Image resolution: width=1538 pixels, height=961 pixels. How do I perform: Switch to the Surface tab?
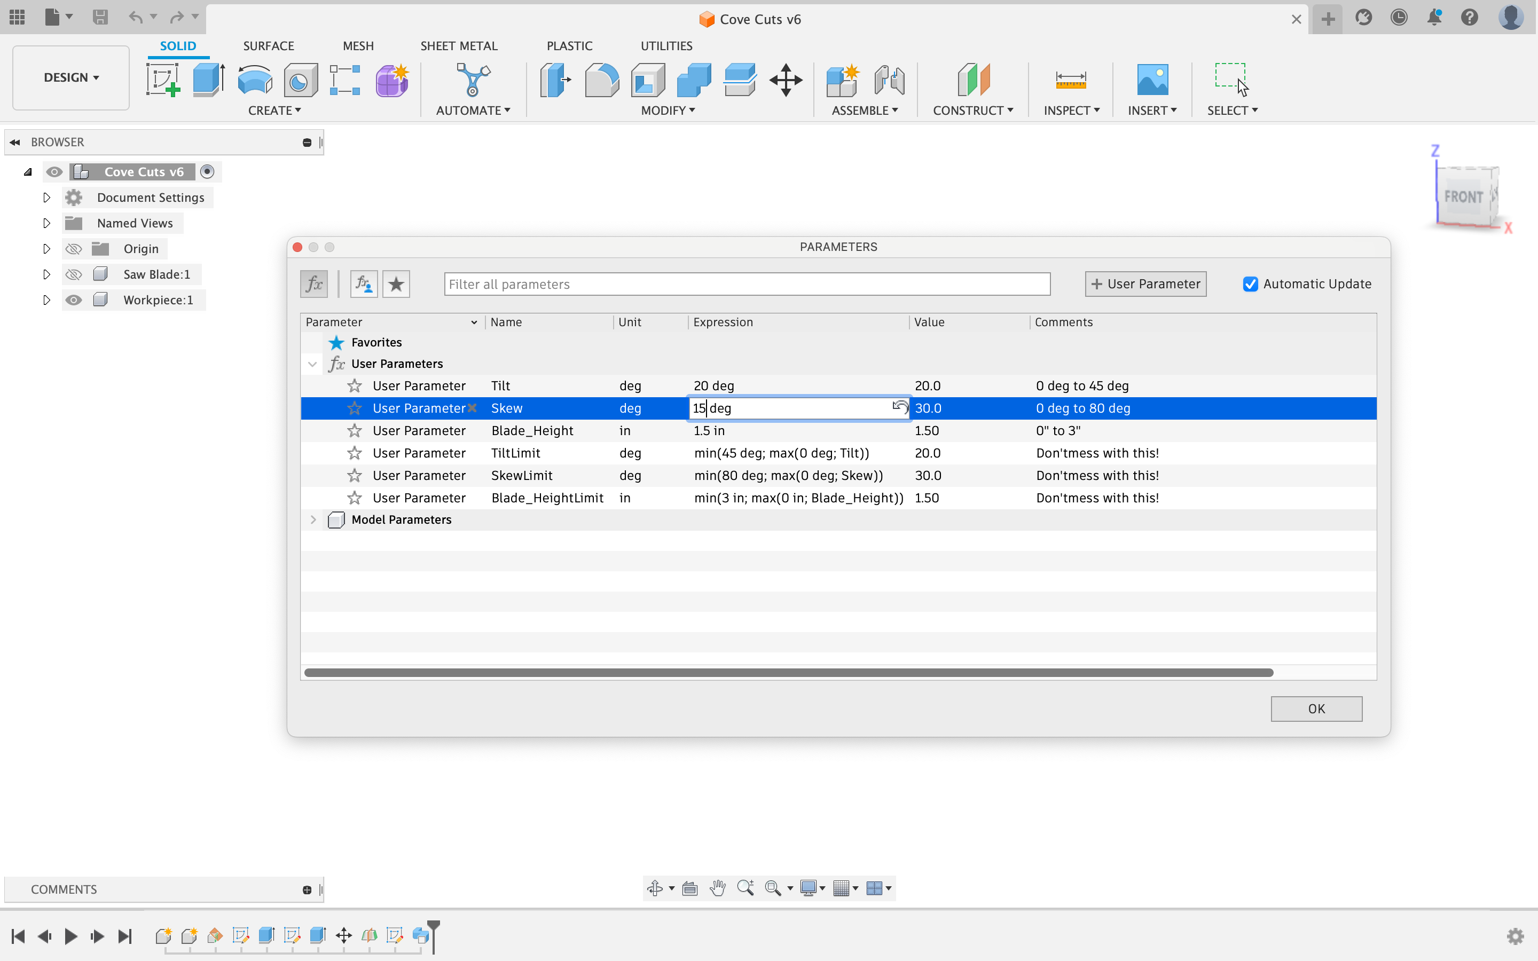pyautogui.click(x=269, y=45)
